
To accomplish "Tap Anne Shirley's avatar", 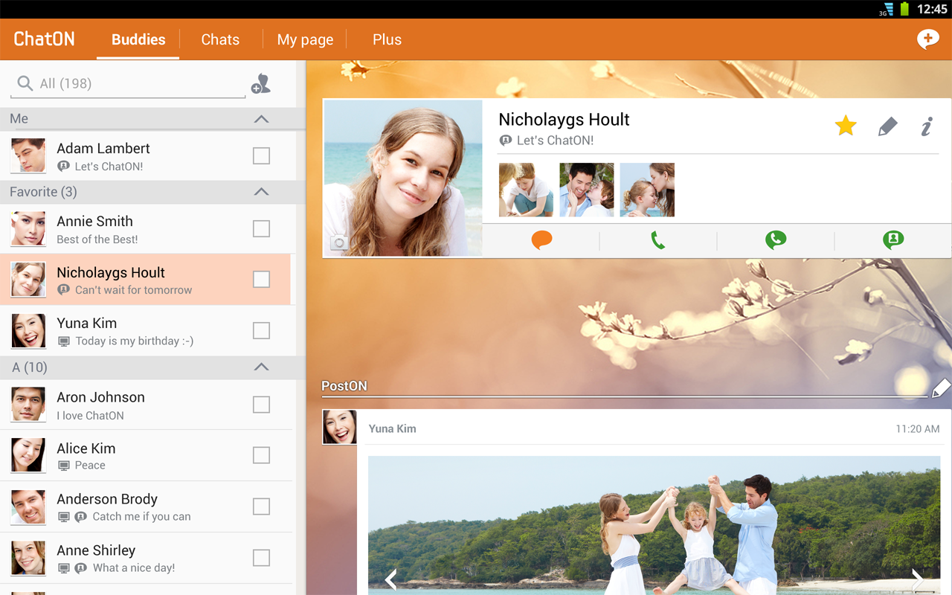I will click(28, 558).
